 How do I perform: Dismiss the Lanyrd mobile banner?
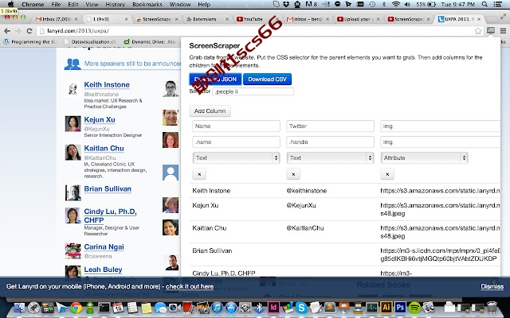point(492,286)
